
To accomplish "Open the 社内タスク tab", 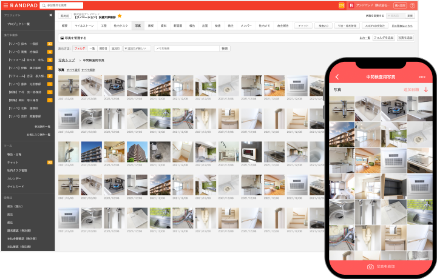I will tap(121, 26).
